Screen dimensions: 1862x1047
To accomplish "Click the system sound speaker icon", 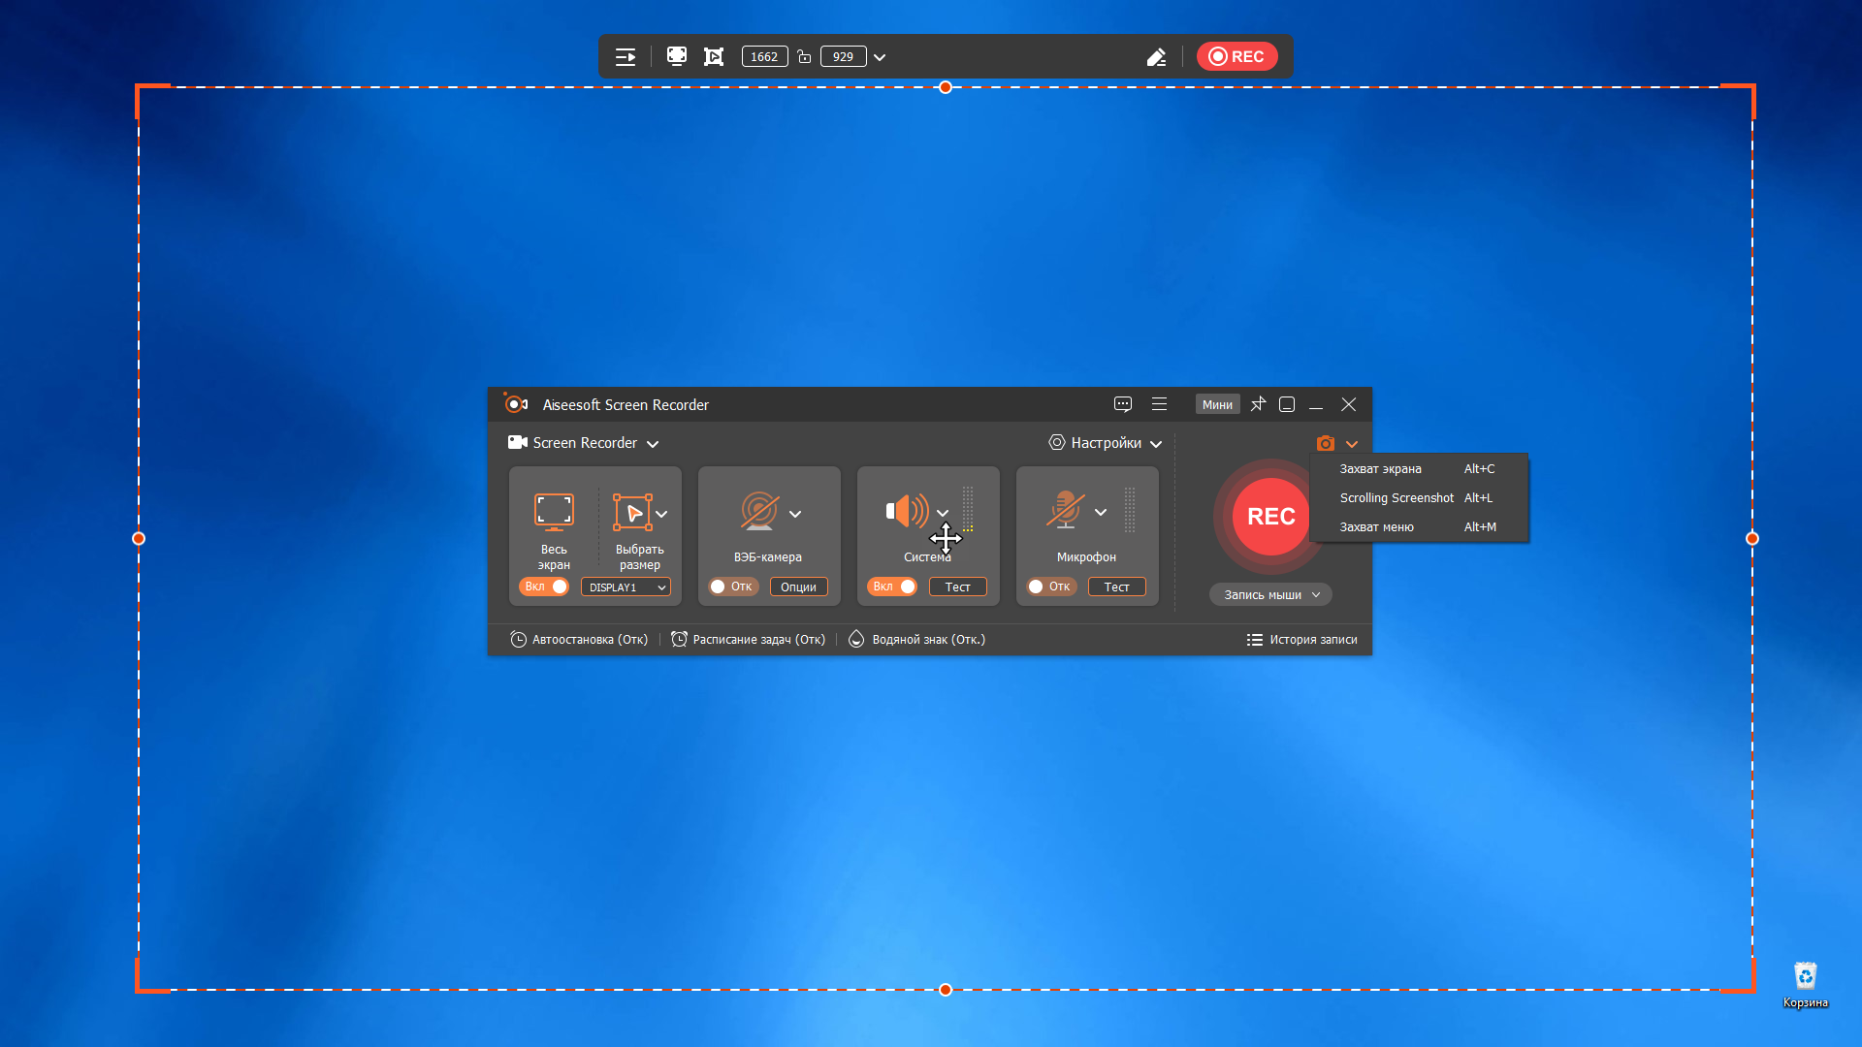I will (x=907, y=511).
